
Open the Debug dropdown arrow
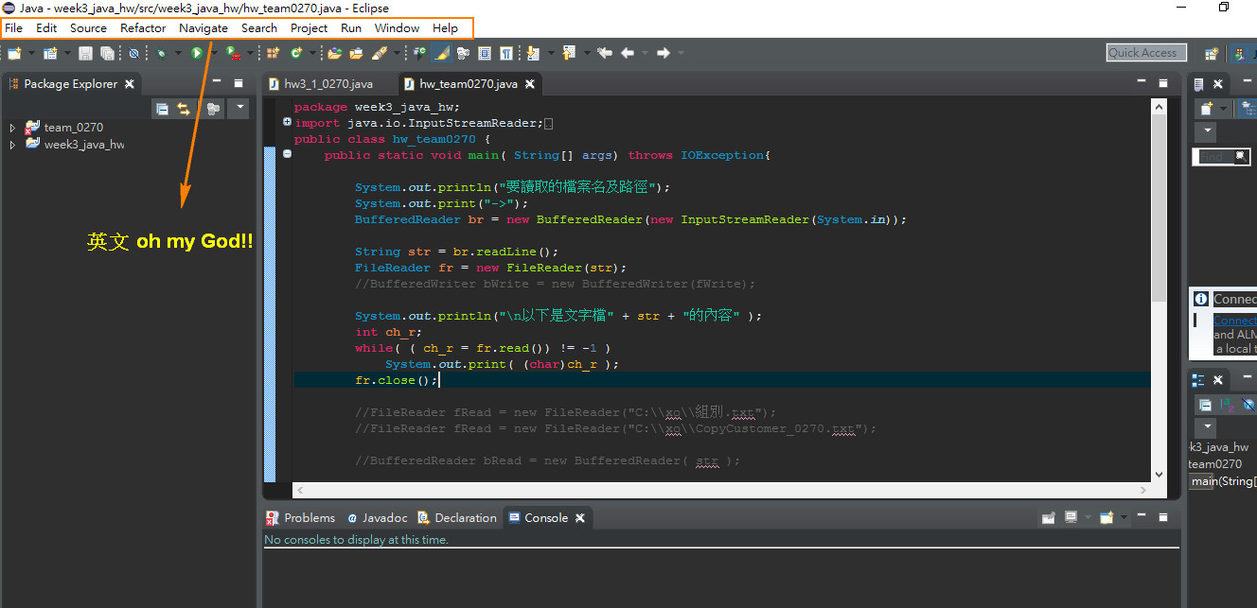point(177,53)
